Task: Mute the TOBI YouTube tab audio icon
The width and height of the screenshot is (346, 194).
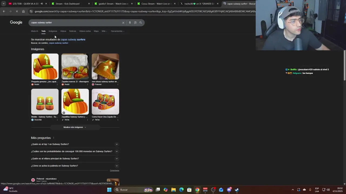Action: click(x=42, y=4)
